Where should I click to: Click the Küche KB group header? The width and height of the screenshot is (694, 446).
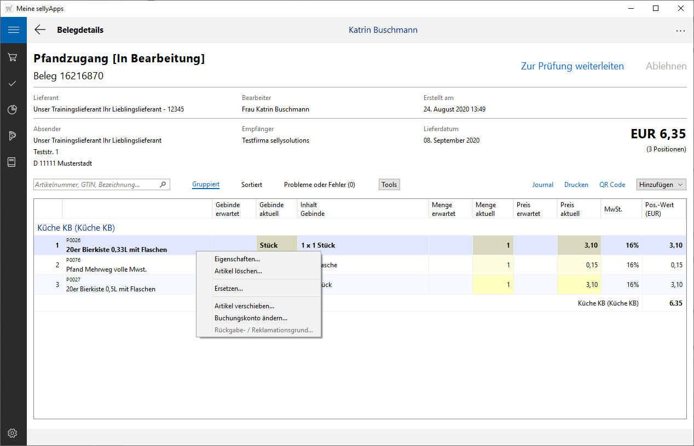point(76,227)
